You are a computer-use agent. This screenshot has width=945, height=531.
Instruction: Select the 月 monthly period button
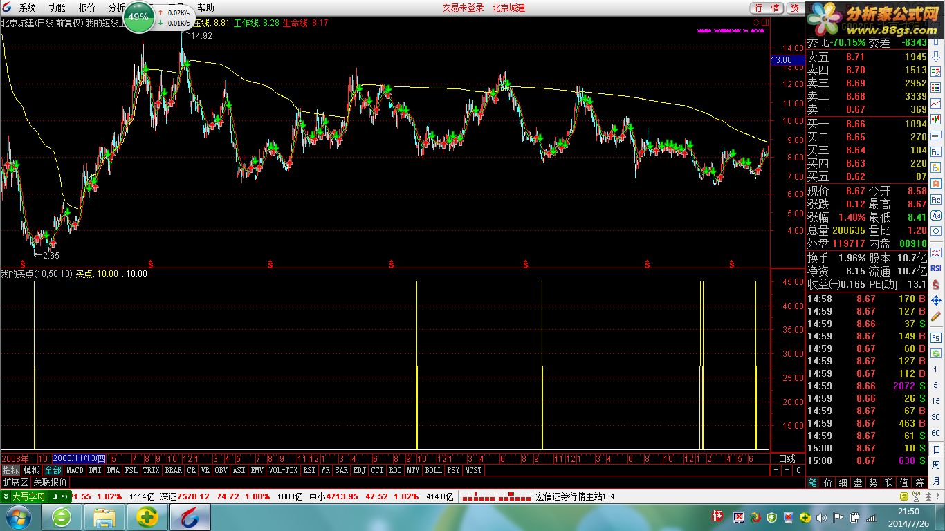tap(936, 480)
